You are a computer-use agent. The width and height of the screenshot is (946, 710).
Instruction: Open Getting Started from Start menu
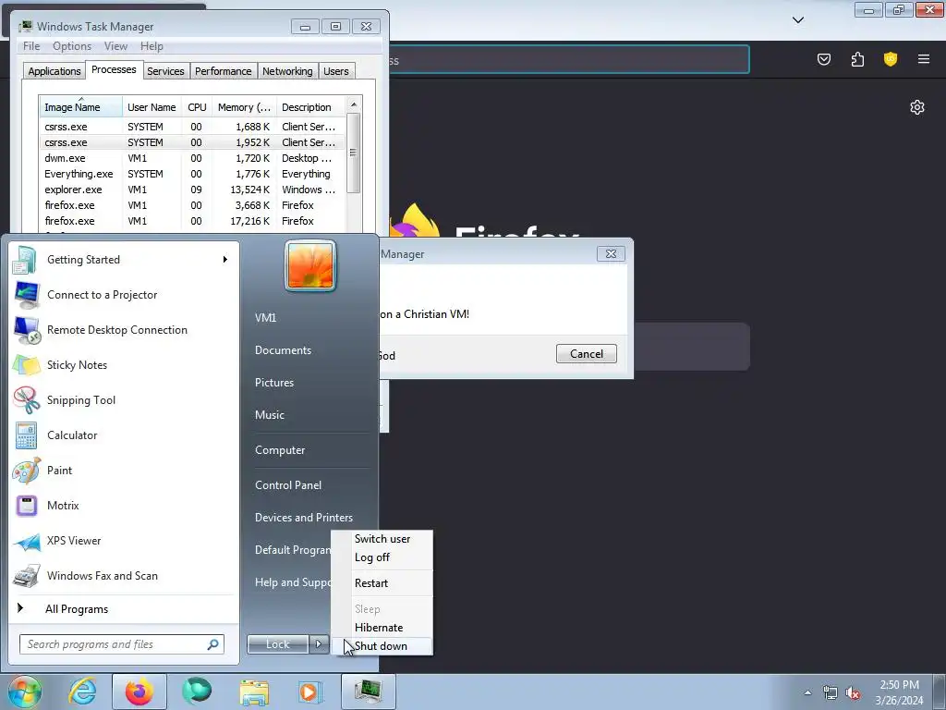point(124,260)
